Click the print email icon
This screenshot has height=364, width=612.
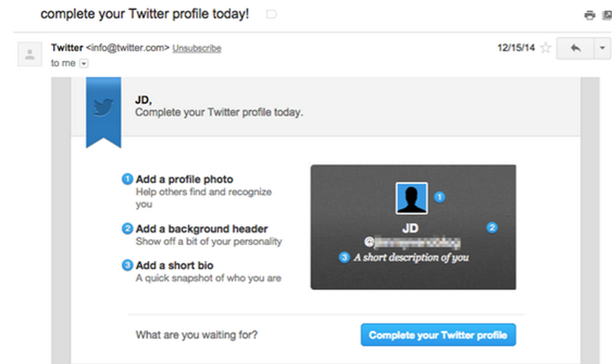(590, 15)
